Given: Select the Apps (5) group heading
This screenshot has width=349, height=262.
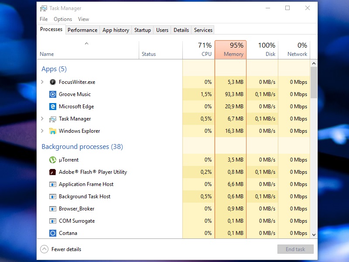Looking at the screenshot, I should [x=54, y=69].
